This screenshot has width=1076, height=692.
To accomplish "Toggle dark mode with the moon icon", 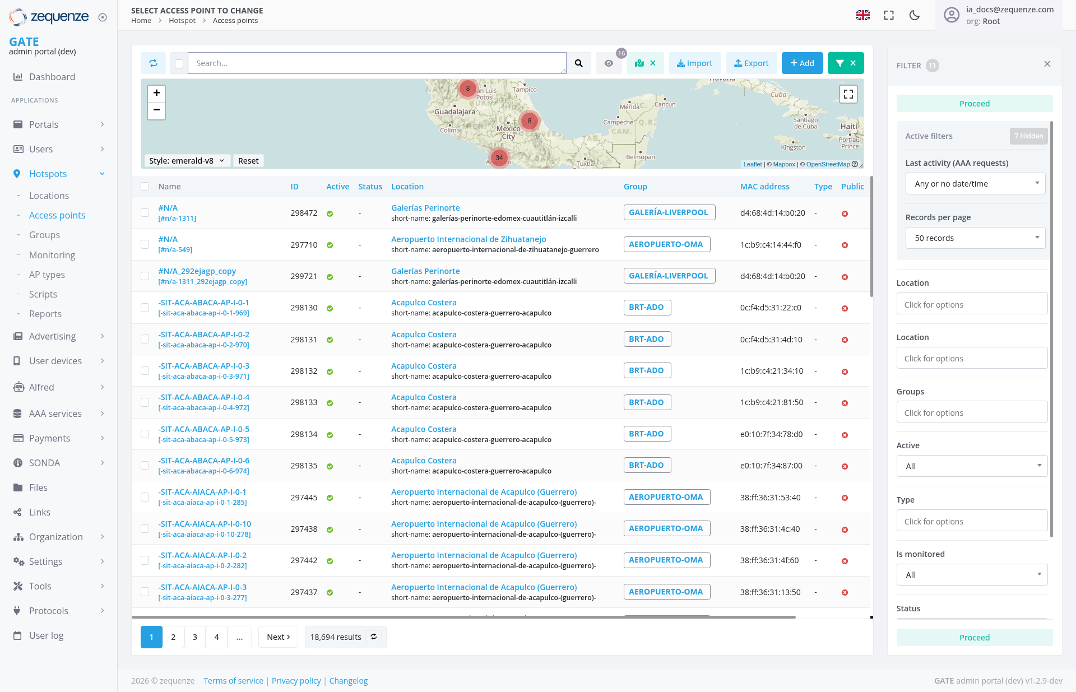I will click(914, 15).
